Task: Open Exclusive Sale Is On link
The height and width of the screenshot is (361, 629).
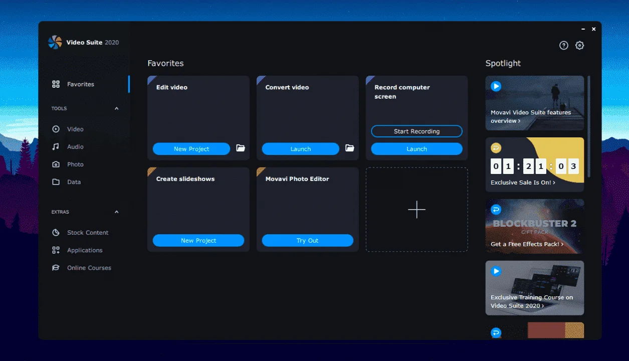Action: click(x=523, y=183)
